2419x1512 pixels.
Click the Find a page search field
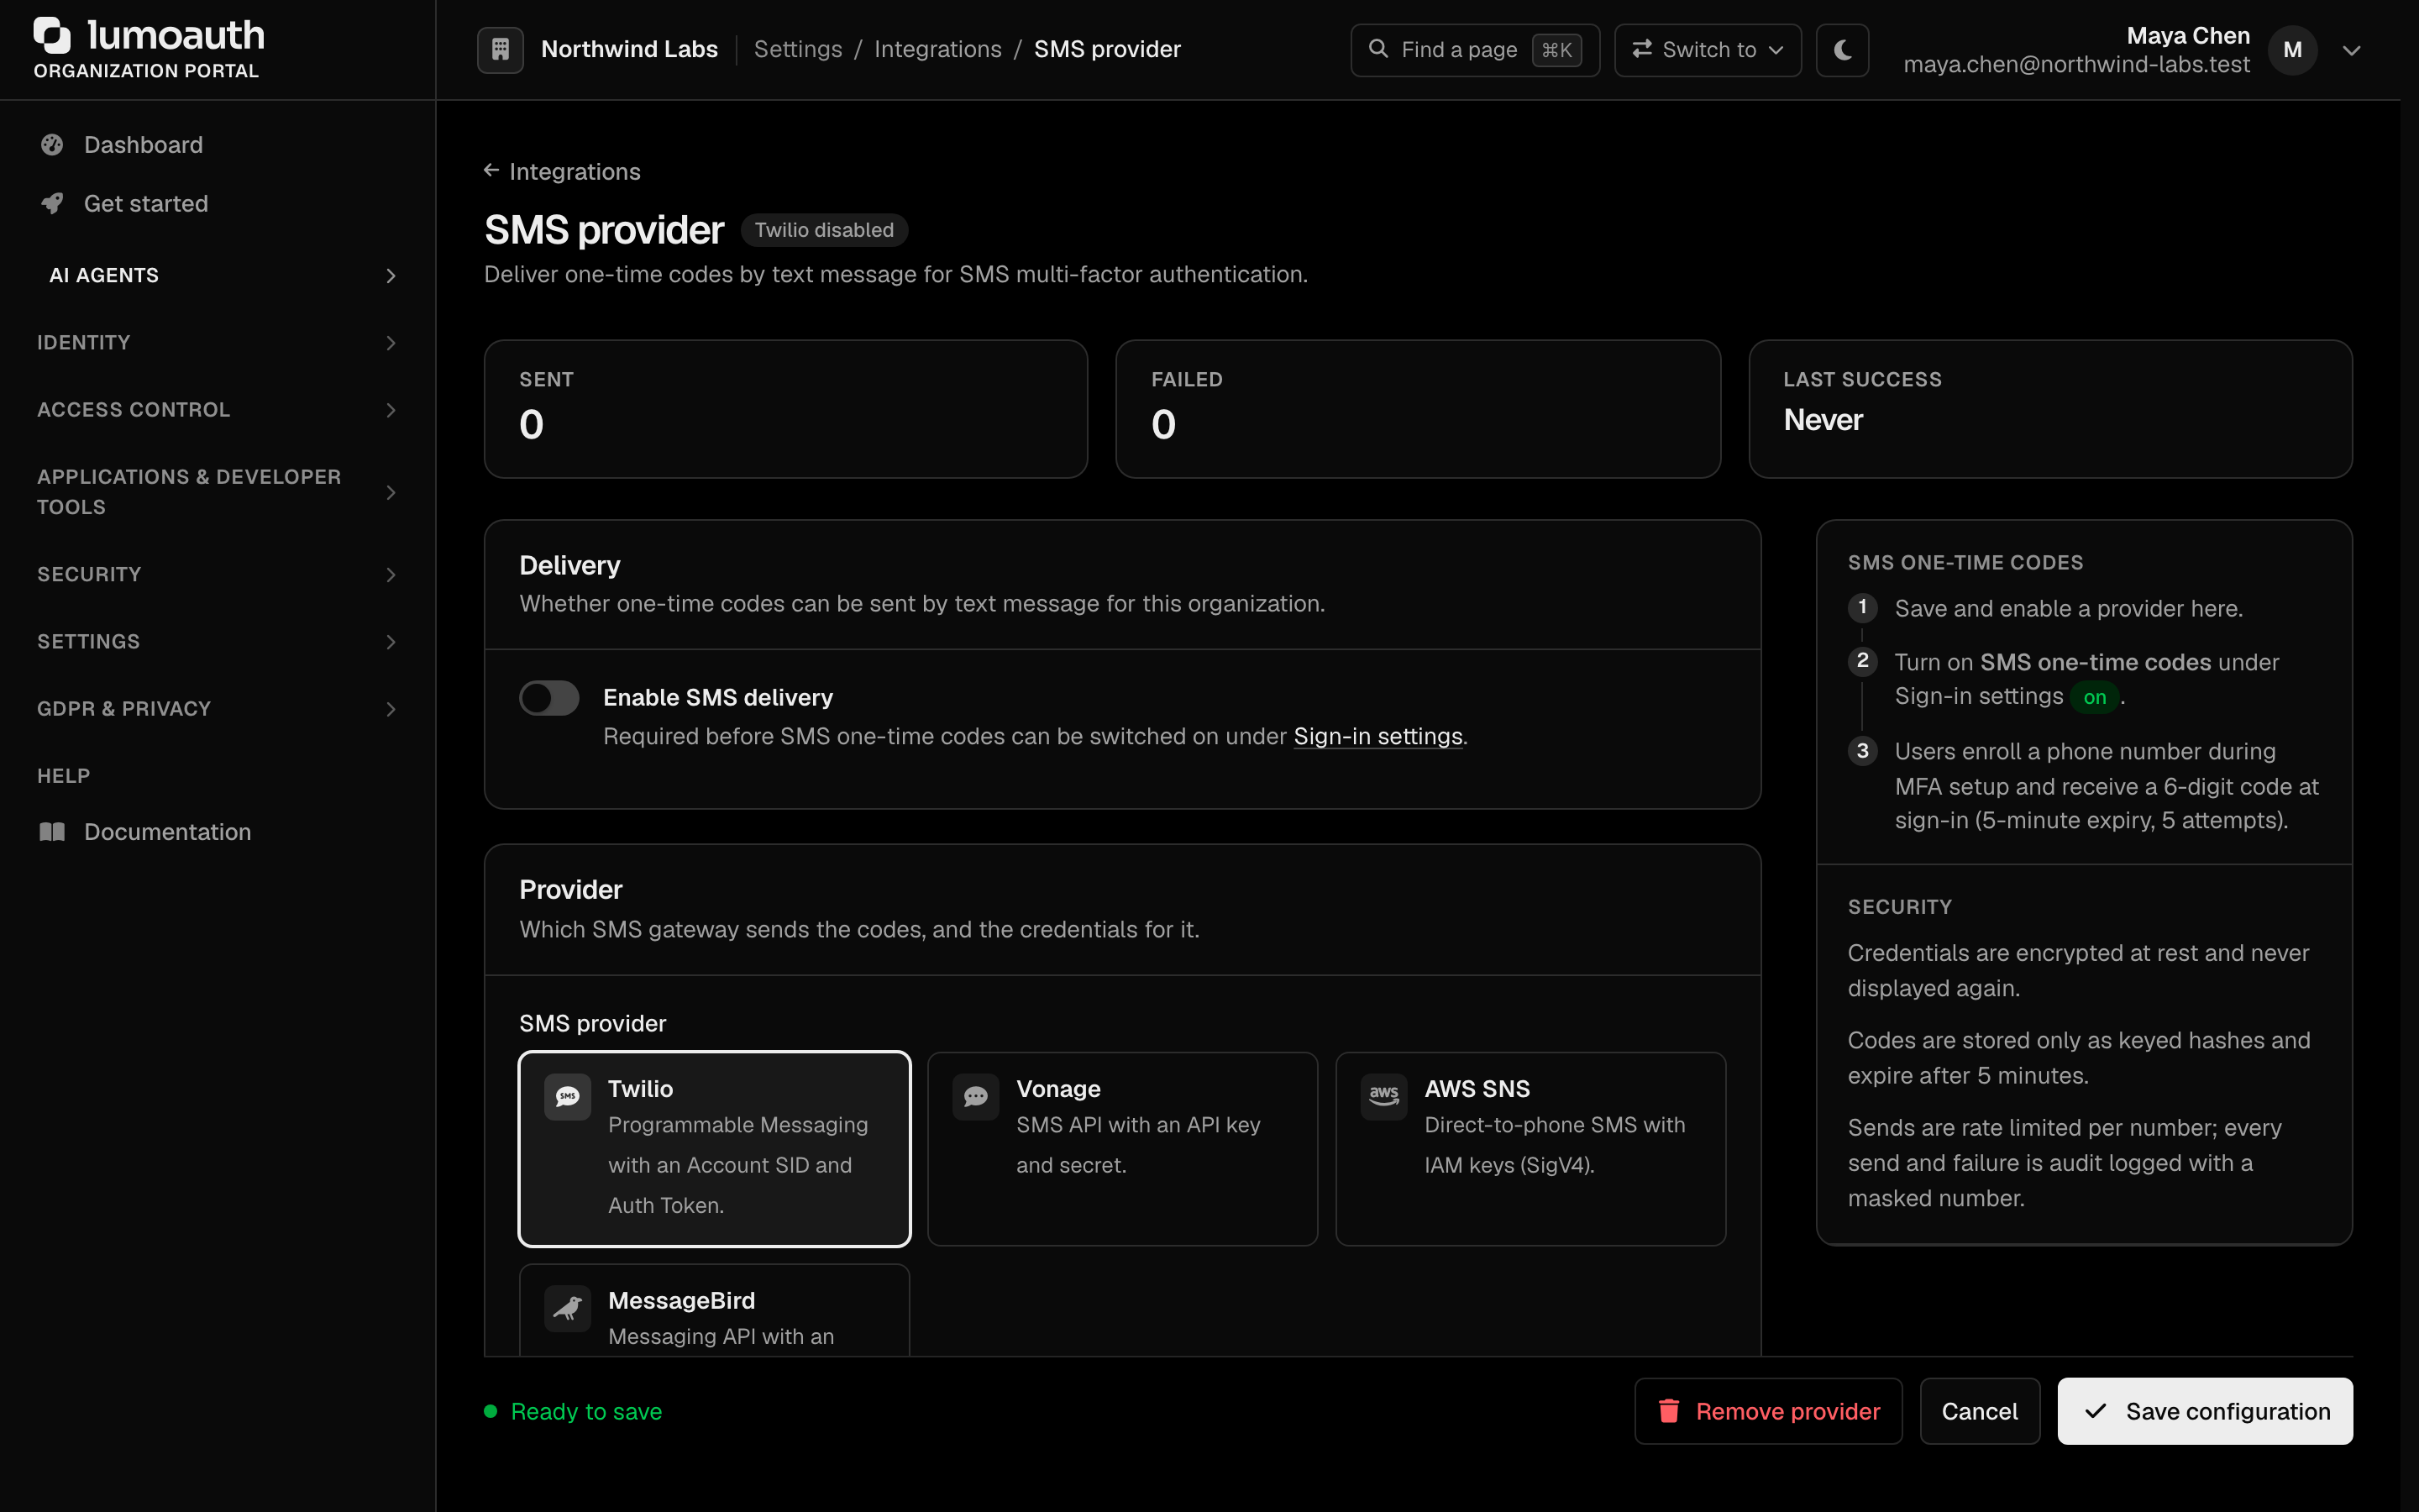1474,49
